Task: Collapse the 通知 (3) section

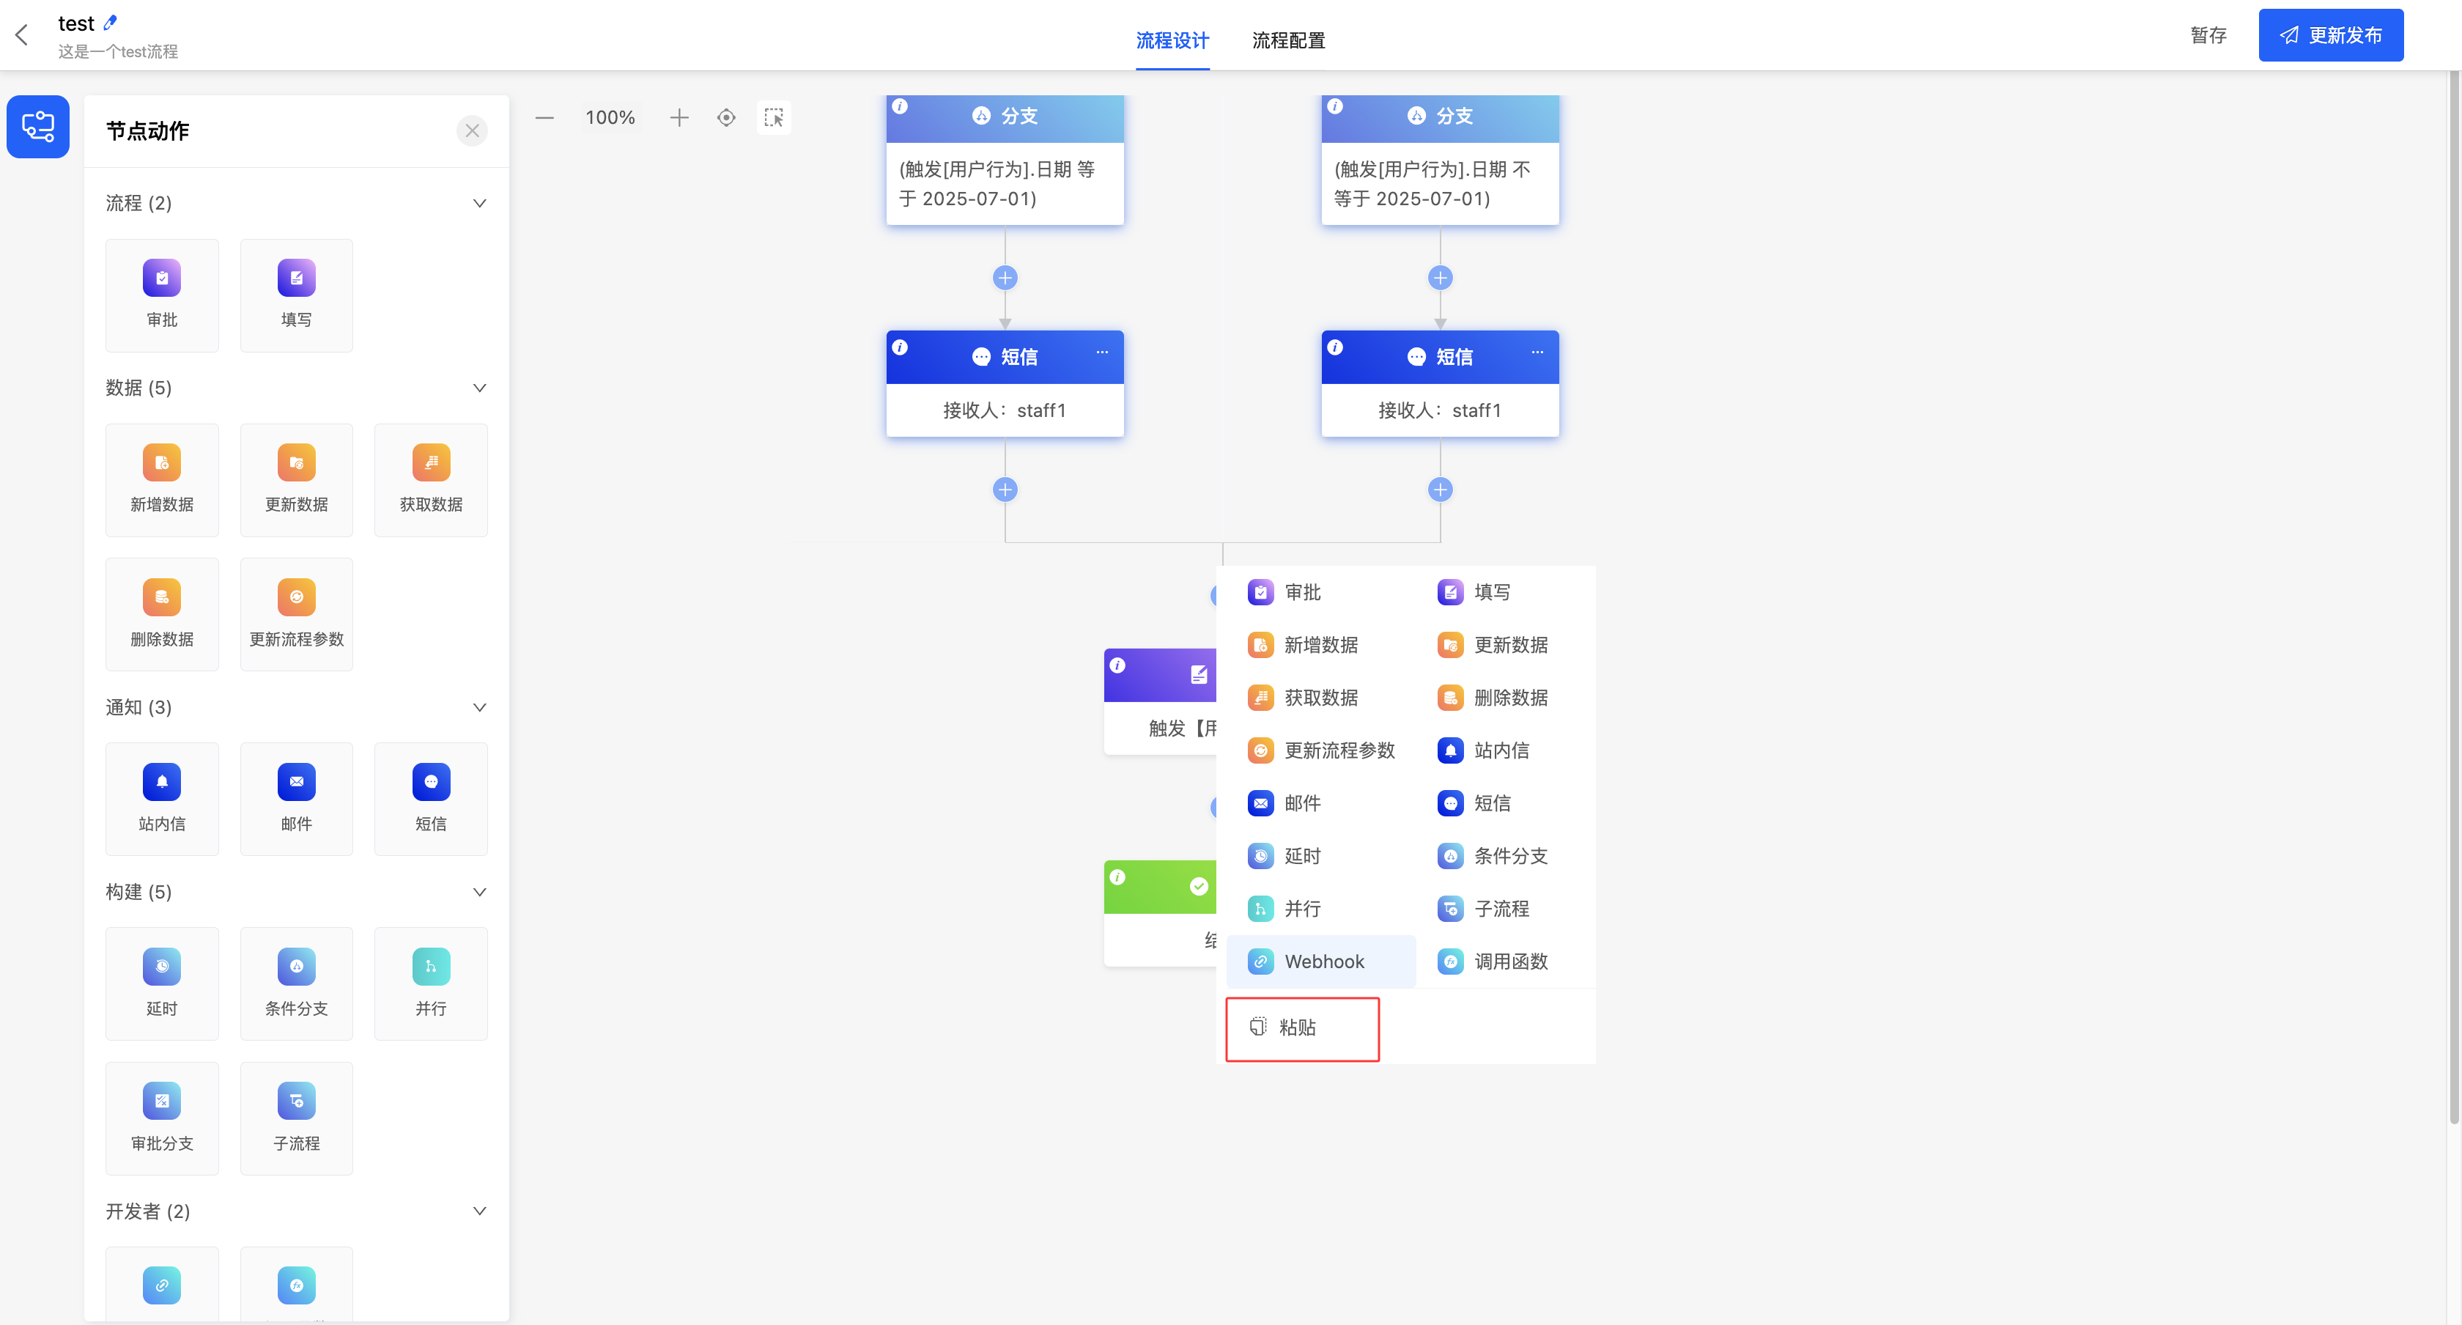Action: [x=480, y=707]
